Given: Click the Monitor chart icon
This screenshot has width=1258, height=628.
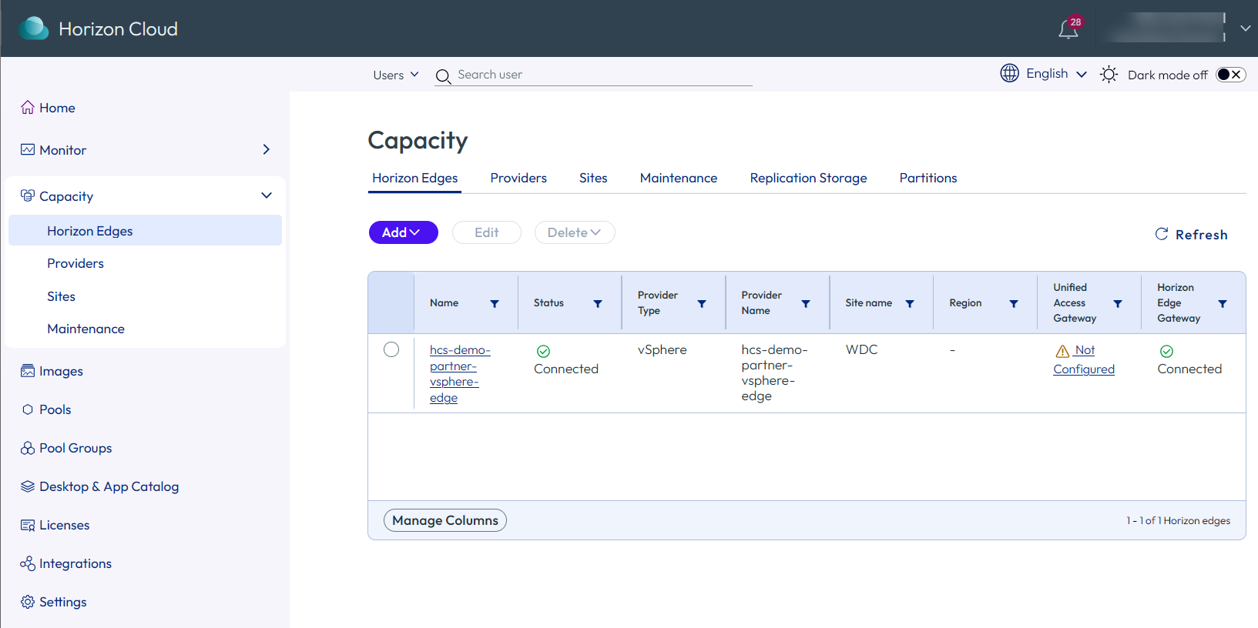Looking at the screenshot, I should coord(28,149).
